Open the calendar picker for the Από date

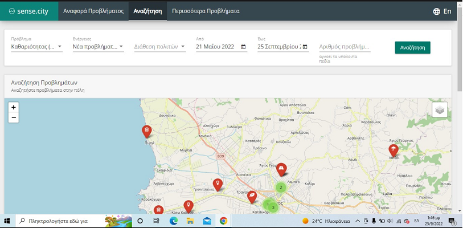[243, 47]
